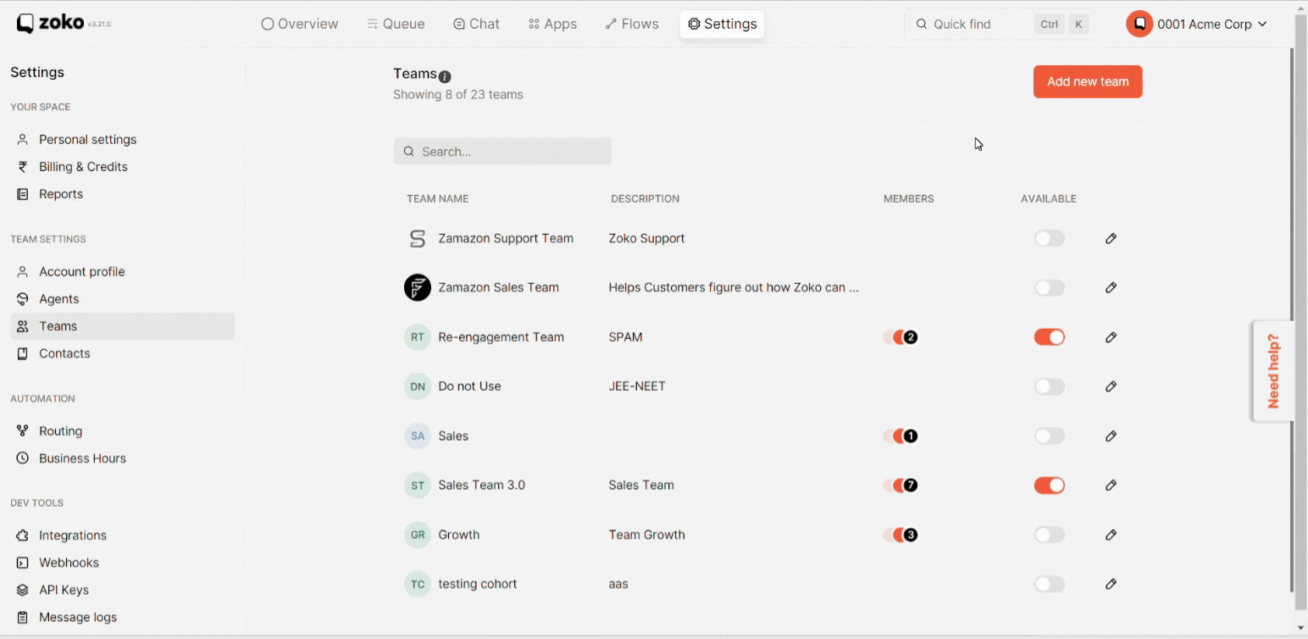This screenshot has width=1308, height=639.
Task: Click the Acme Corp account avatar
Action: (1139, 24)
